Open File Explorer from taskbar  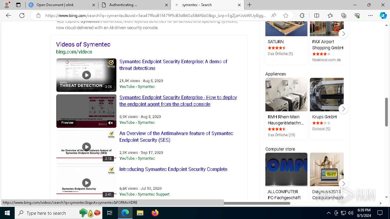click(140, 213)
